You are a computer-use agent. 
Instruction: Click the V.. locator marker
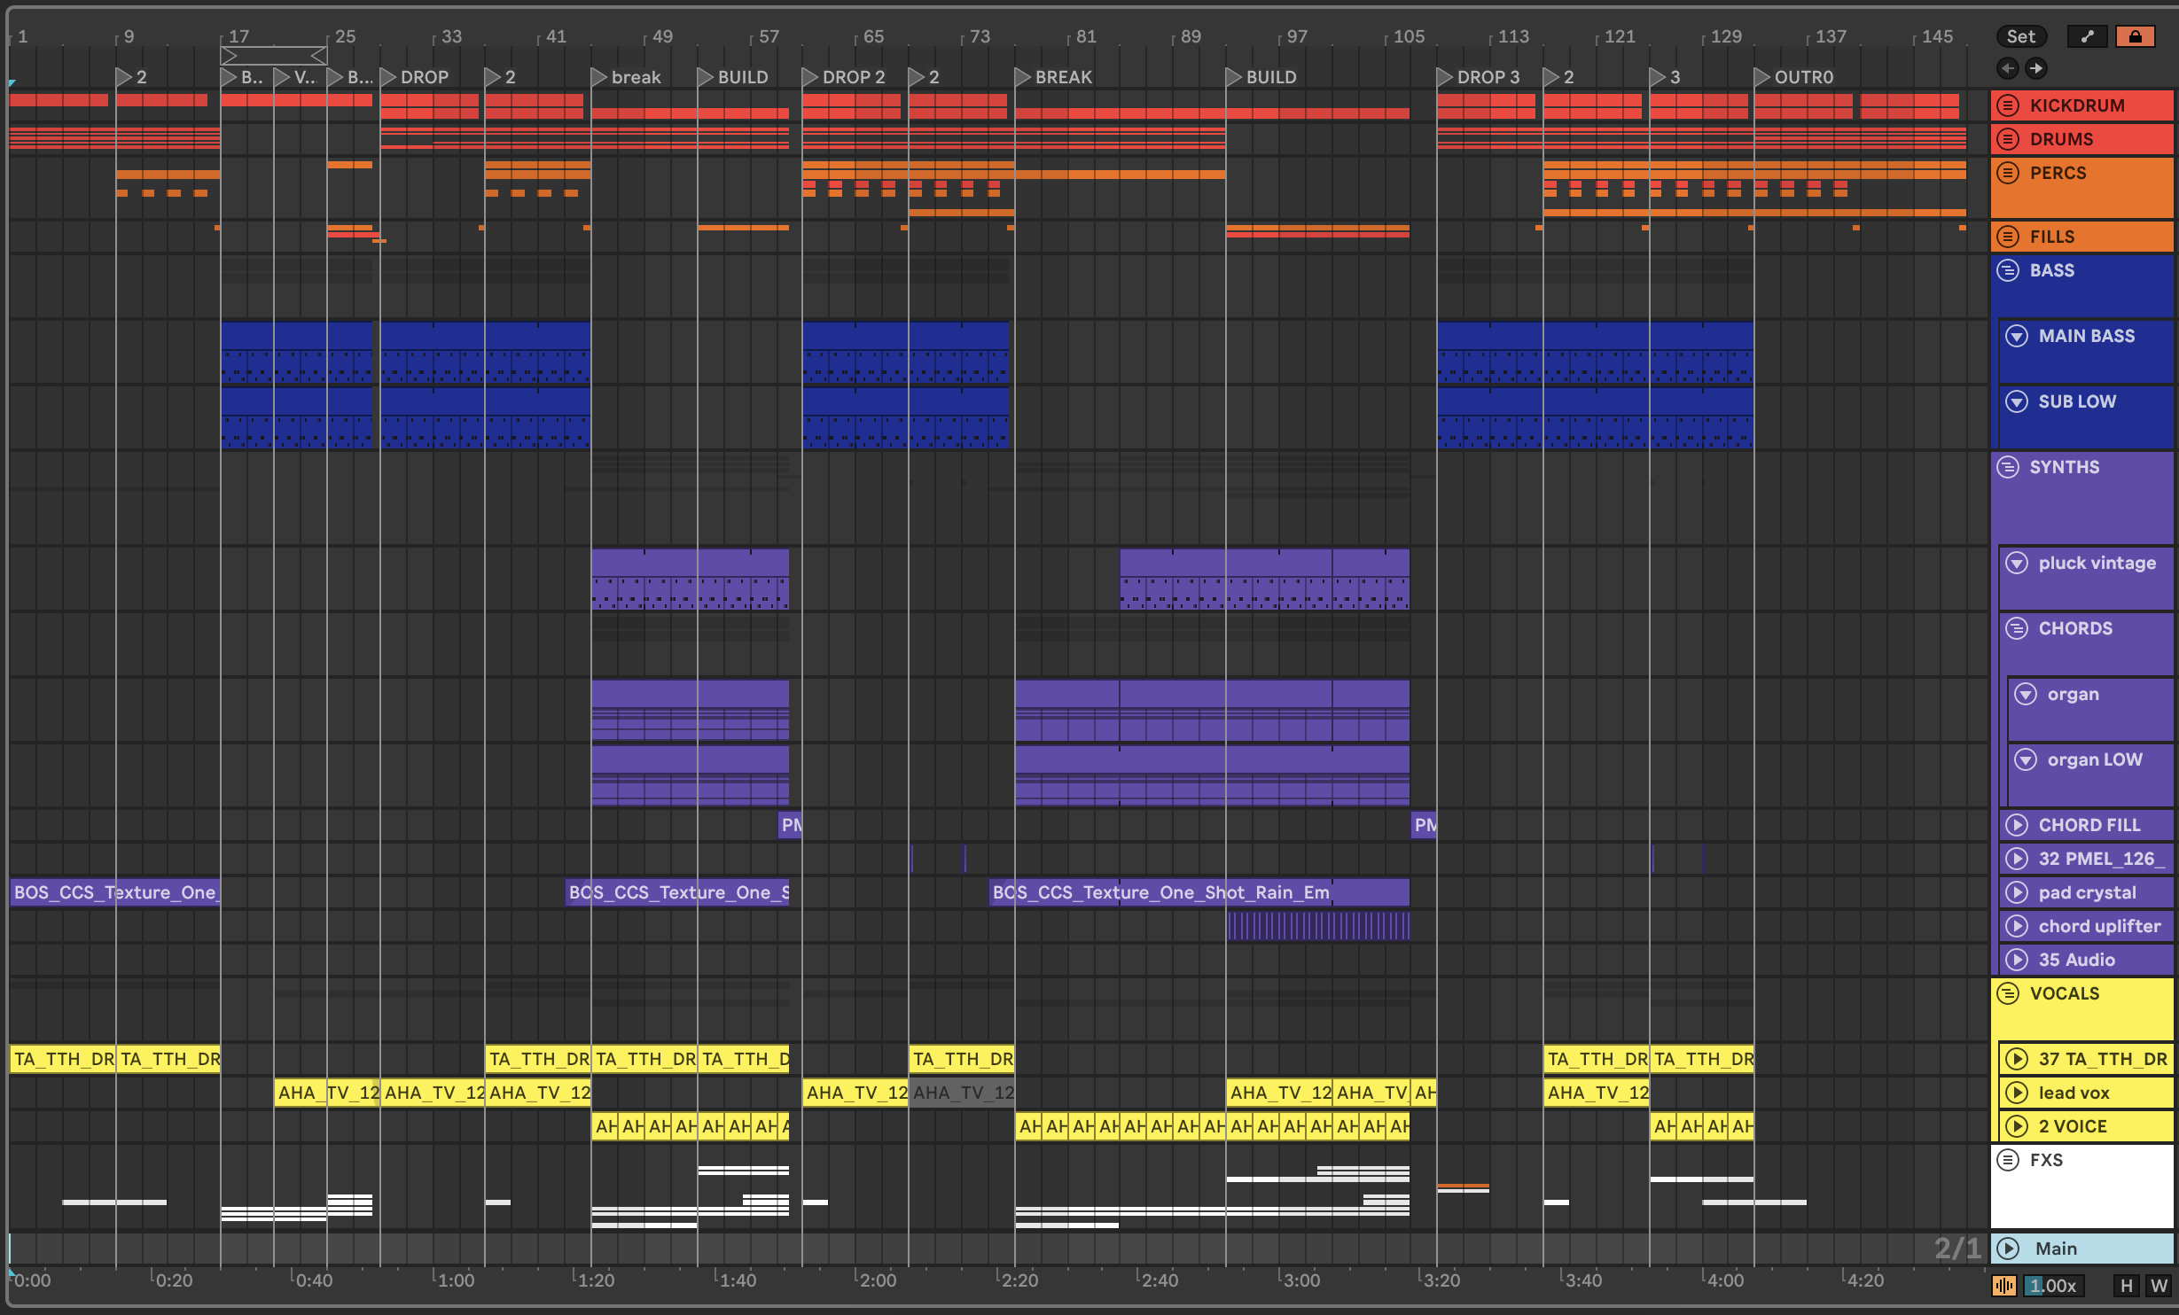click(295, 77)
